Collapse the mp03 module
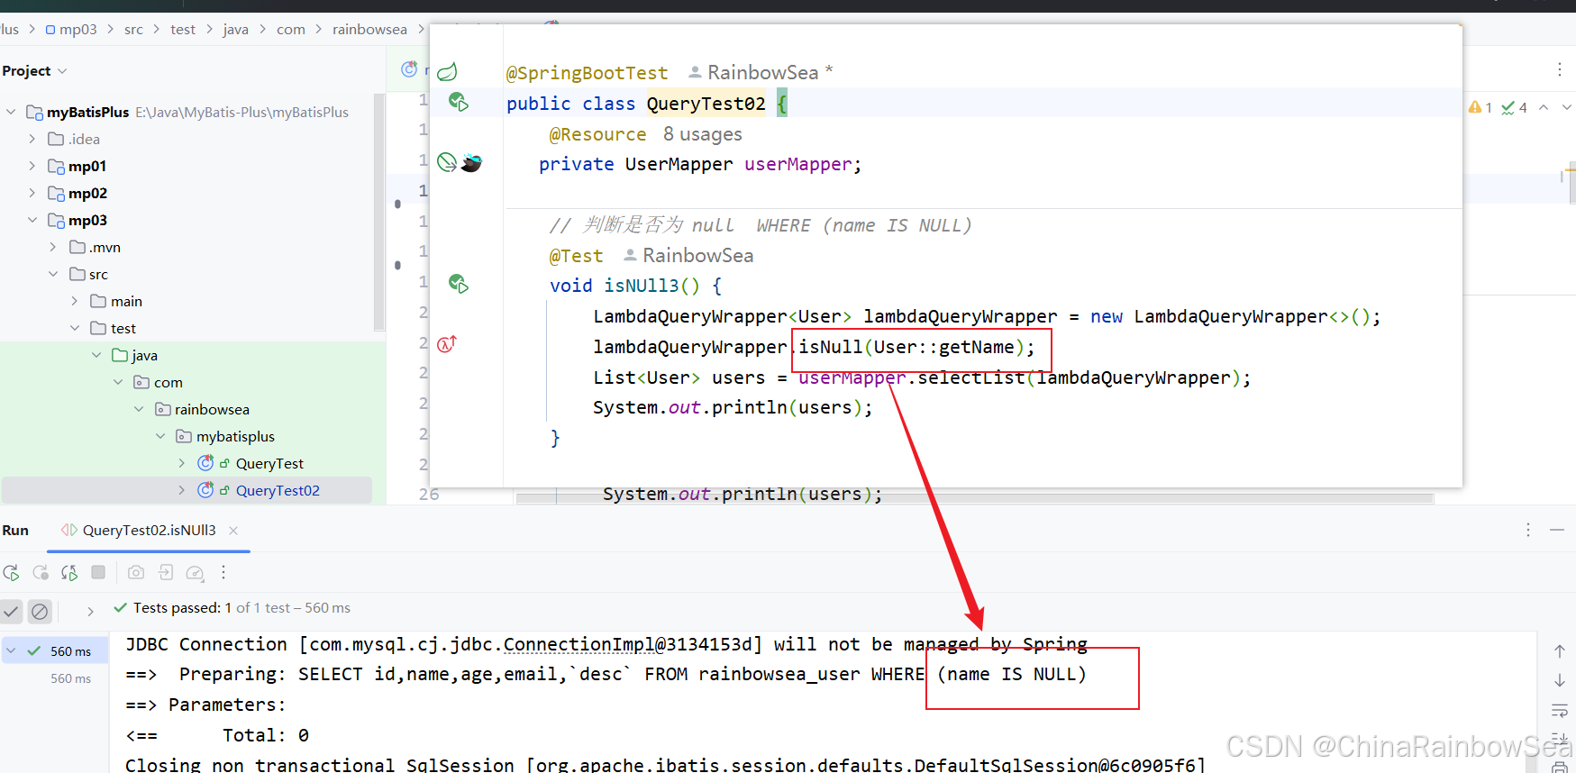 pyautogui.click(x=32, y=220)
